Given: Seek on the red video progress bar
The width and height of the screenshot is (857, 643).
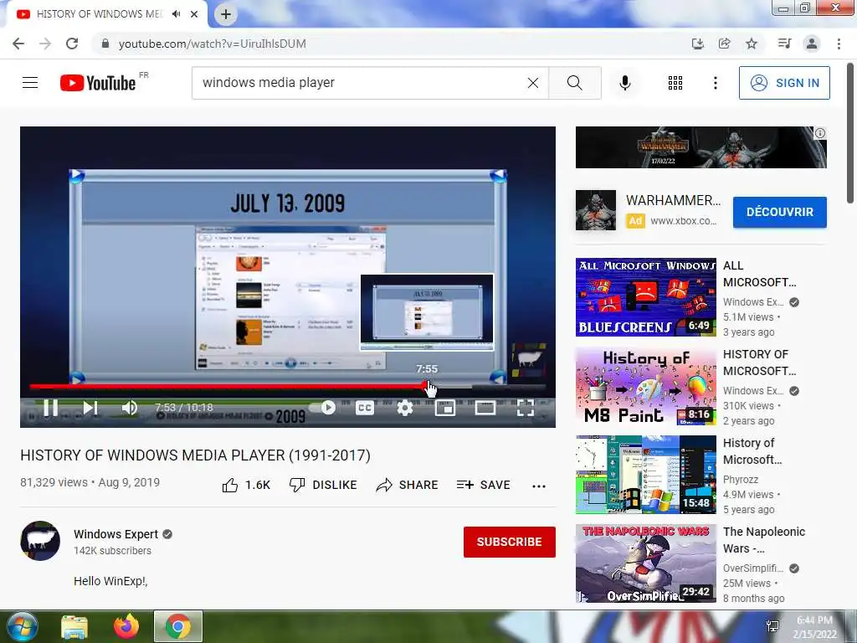Looking at the screenshot, I should [x=288, y=386].
